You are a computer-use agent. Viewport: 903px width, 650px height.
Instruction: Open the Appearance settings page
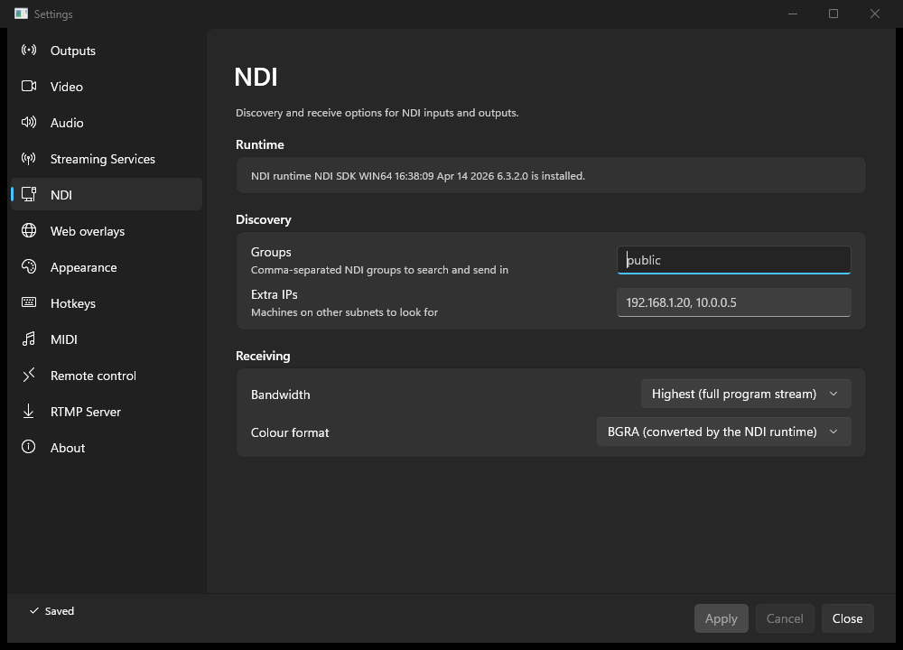pos(107,267)
